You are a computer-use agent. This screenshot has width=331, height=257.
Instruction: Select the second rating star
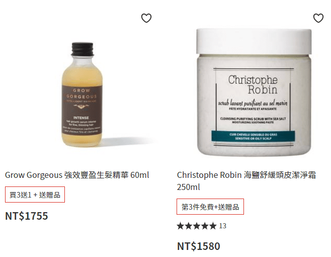click(x=189, y=226)
